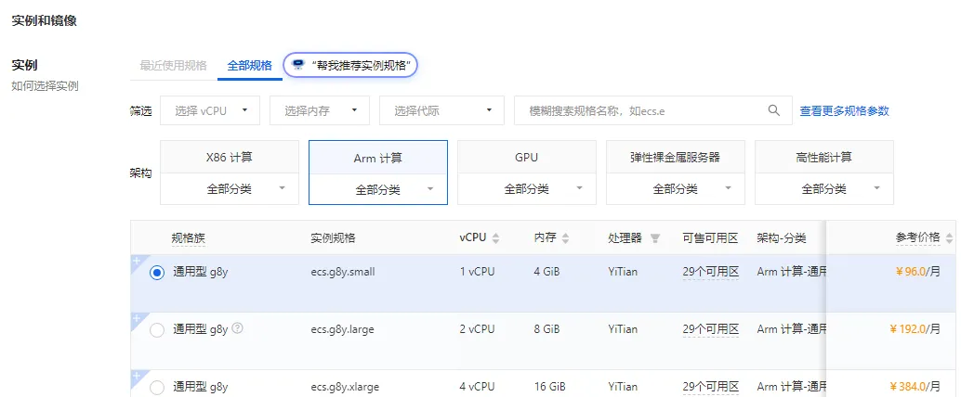This screenshot has height=397, width=961.
Task: Click the ¥96.0/月 price cell
Action: pyautogui.click(x=917, y=272)
